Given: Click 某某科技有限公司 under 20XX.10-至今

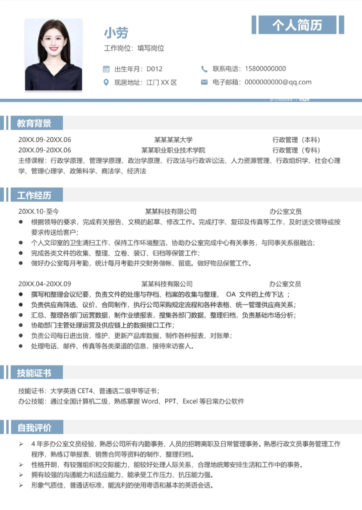Looking at the screenshot, I should click(171, 211).
